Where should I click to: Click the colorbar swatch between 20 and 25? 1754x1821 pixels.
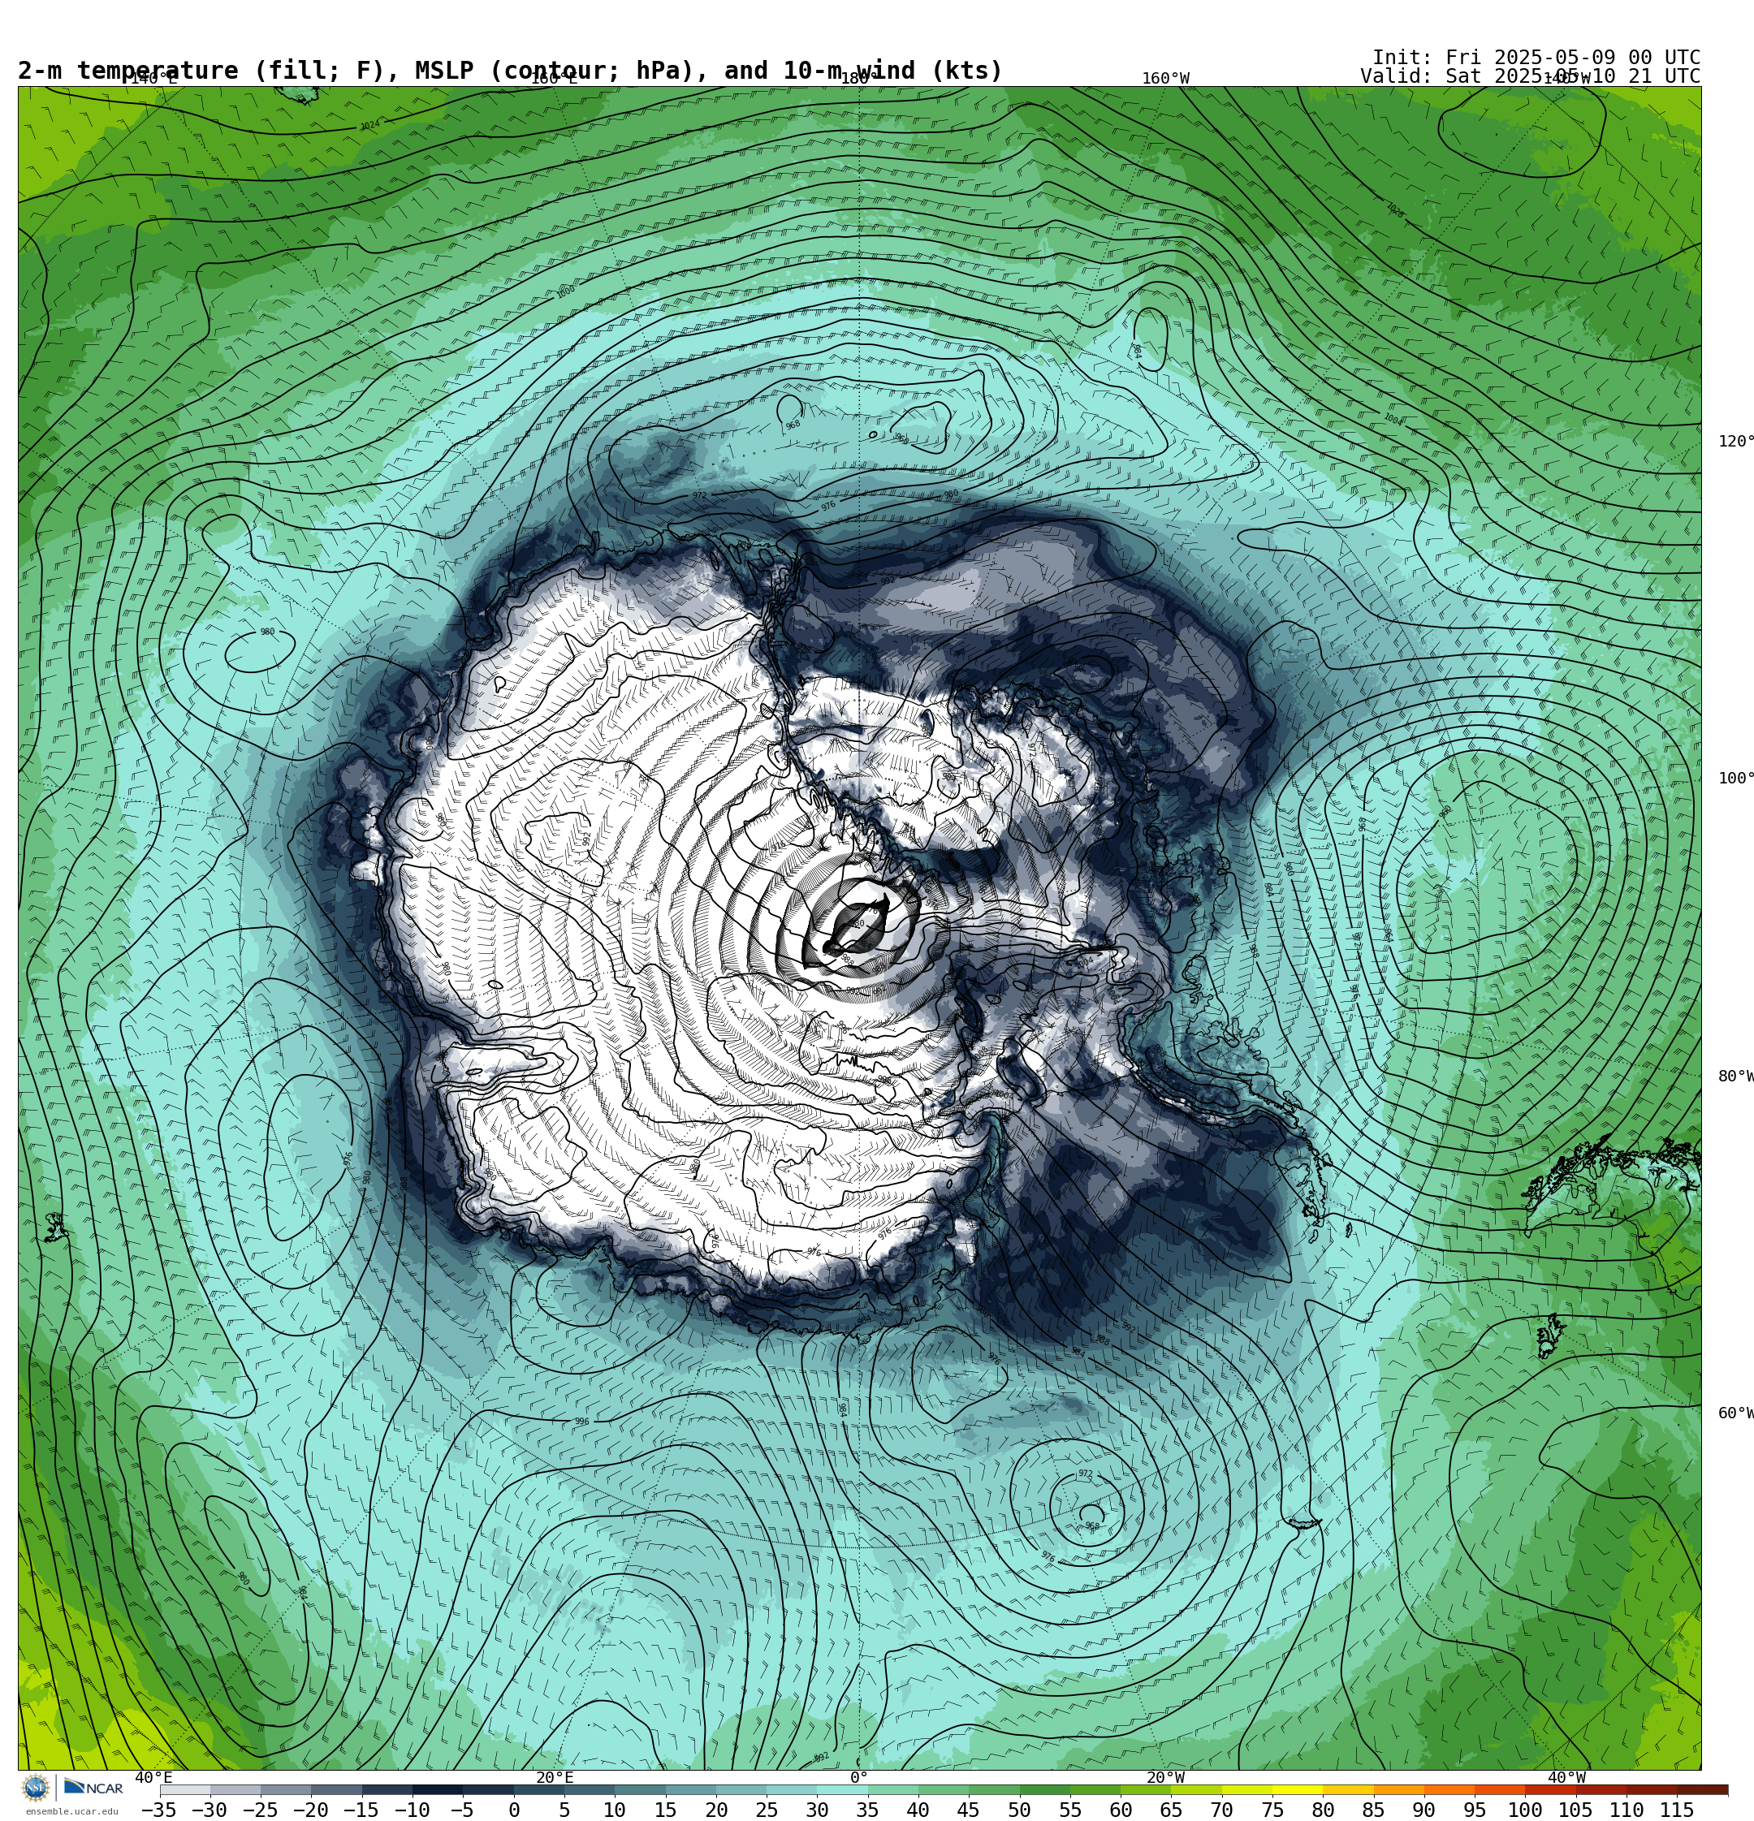pos(741,1789)
